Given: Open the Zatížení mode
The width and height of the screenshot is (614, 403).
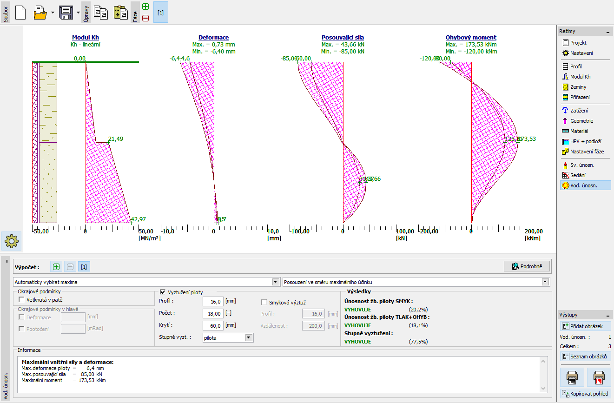Looking at the screenshot, I should point(585,111).
